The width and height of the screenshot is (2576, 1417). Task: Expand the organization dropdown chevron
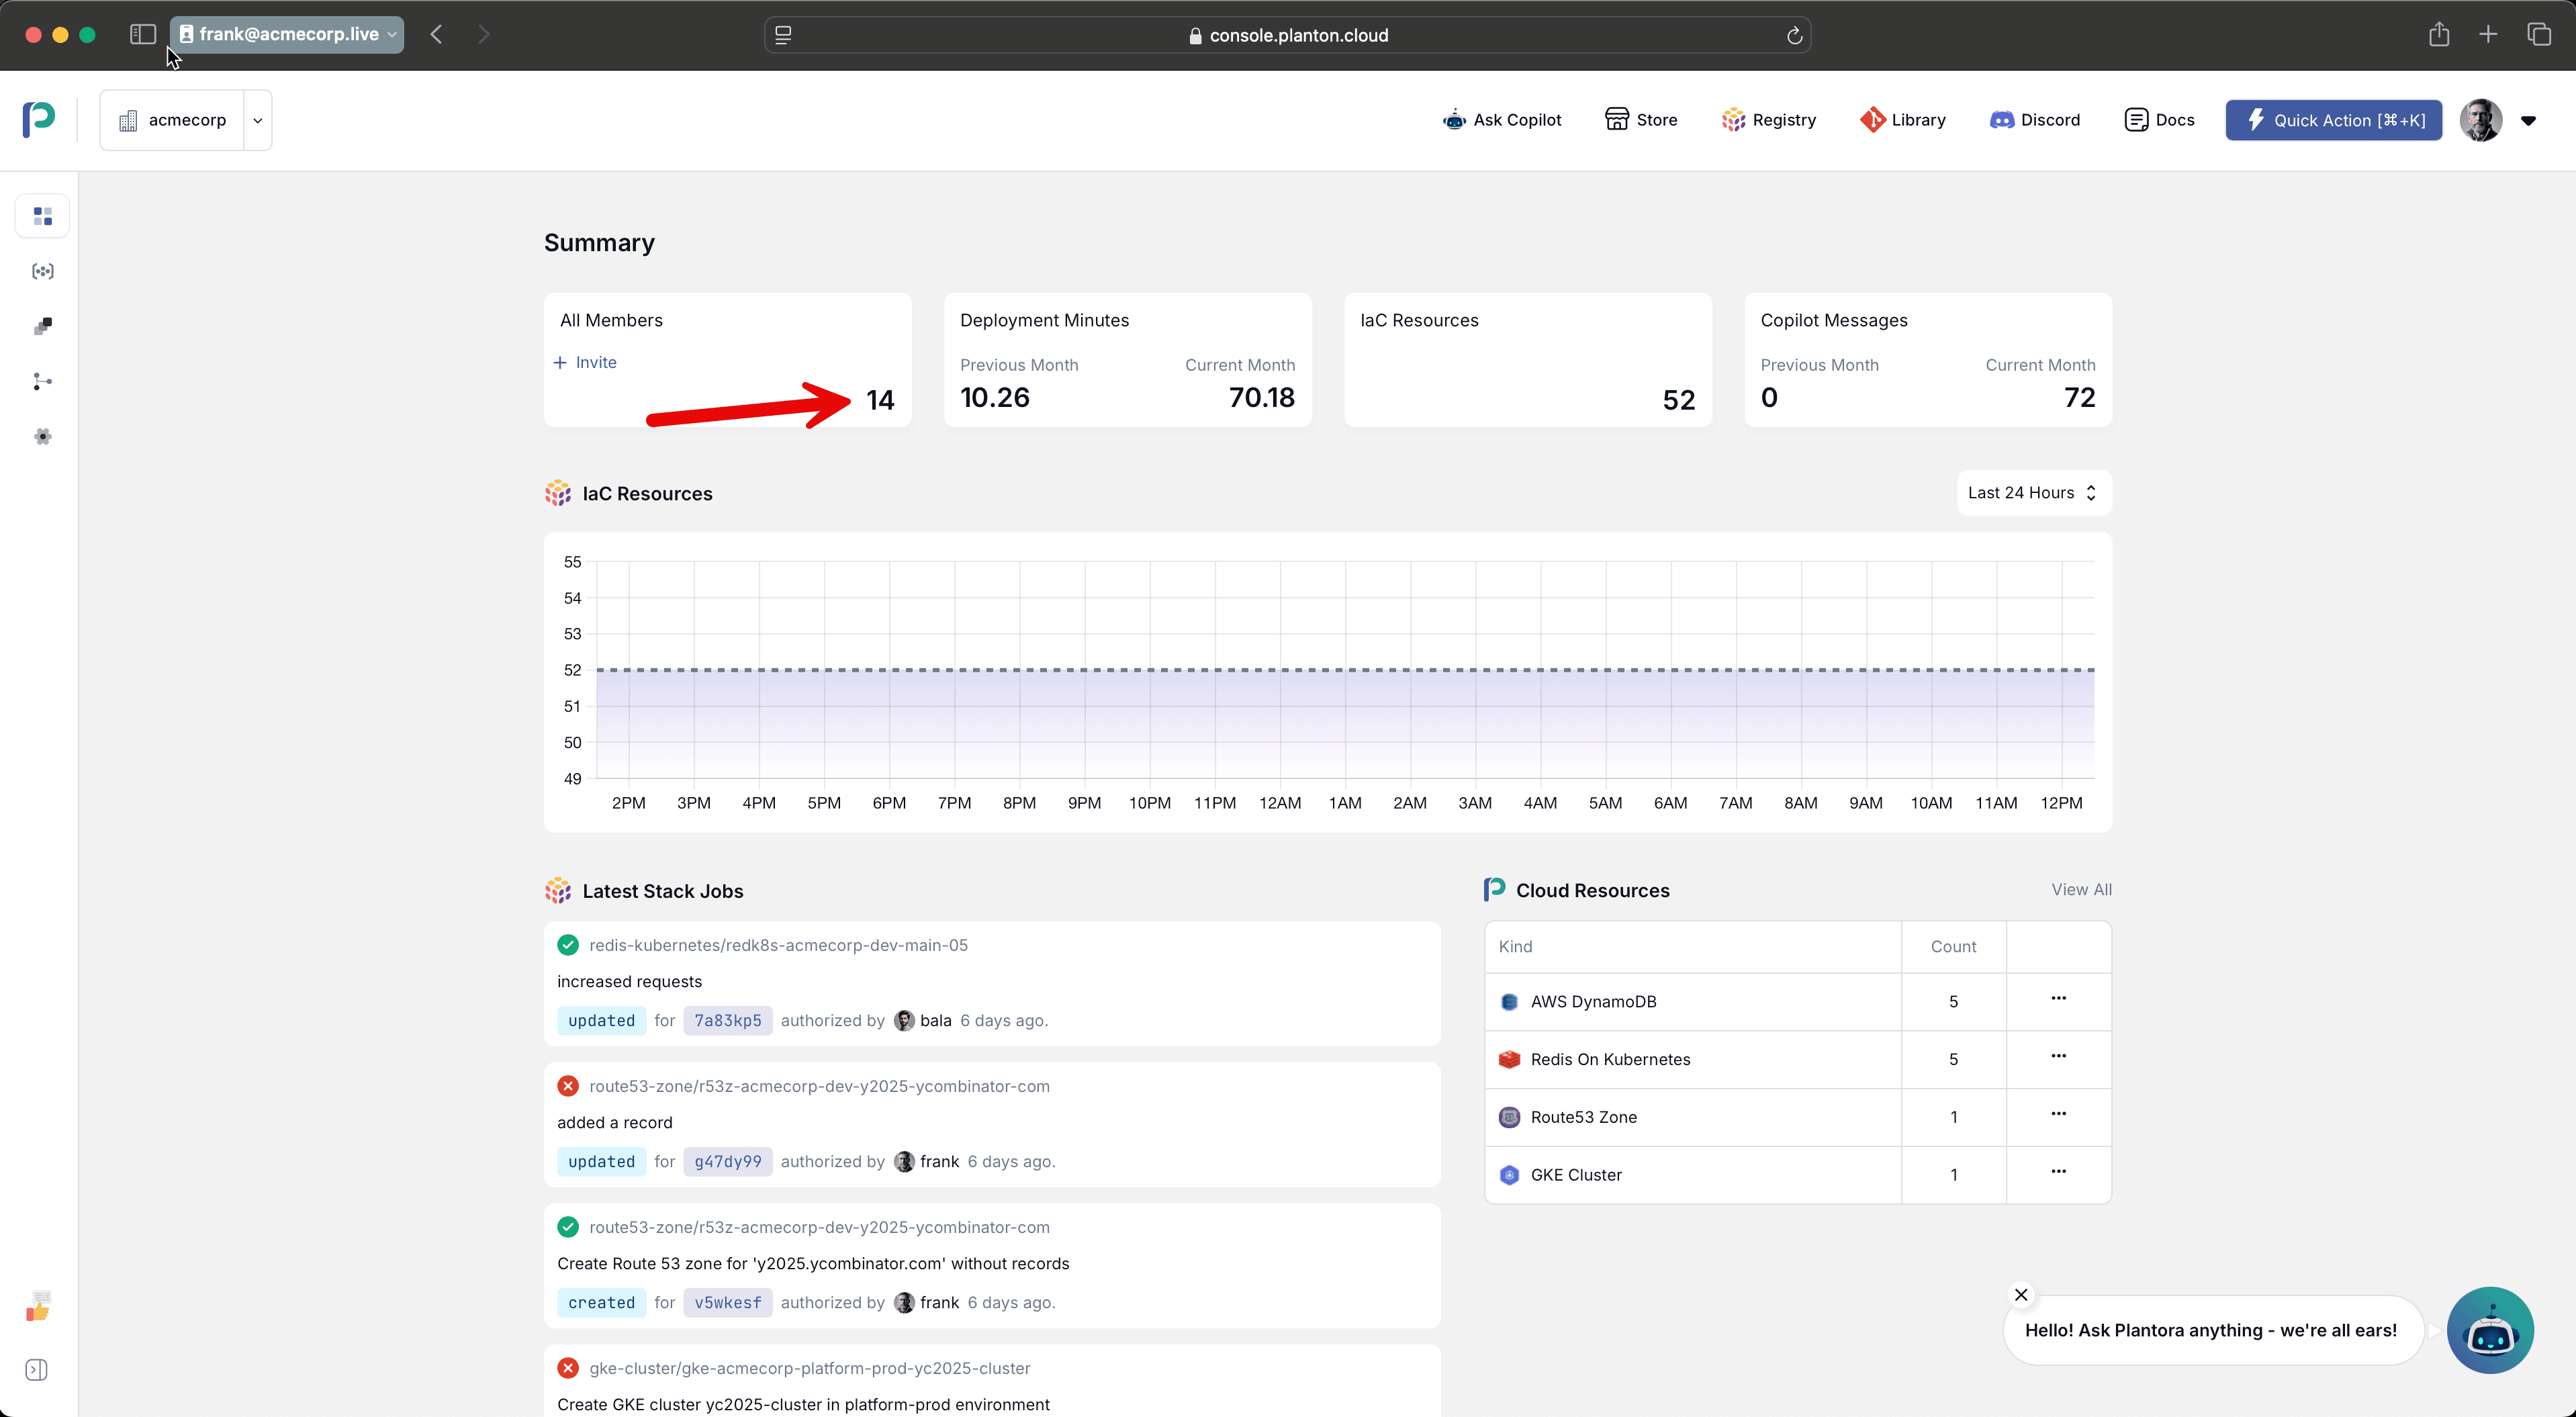tap(257, 120)
